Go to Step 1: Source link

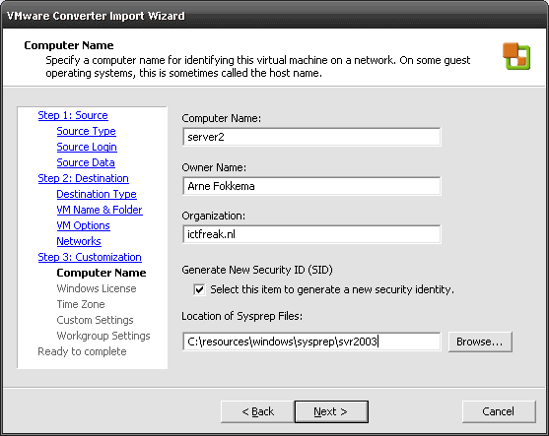[73, 115]
